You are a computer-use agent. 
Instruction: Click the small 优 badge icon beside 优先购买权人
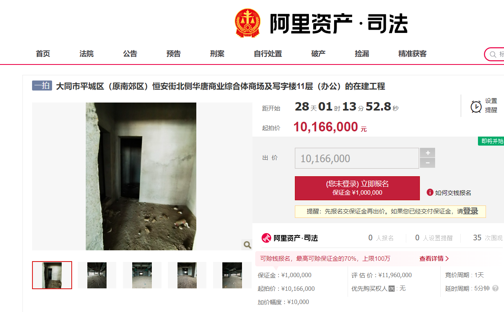[x=391, y=288]
